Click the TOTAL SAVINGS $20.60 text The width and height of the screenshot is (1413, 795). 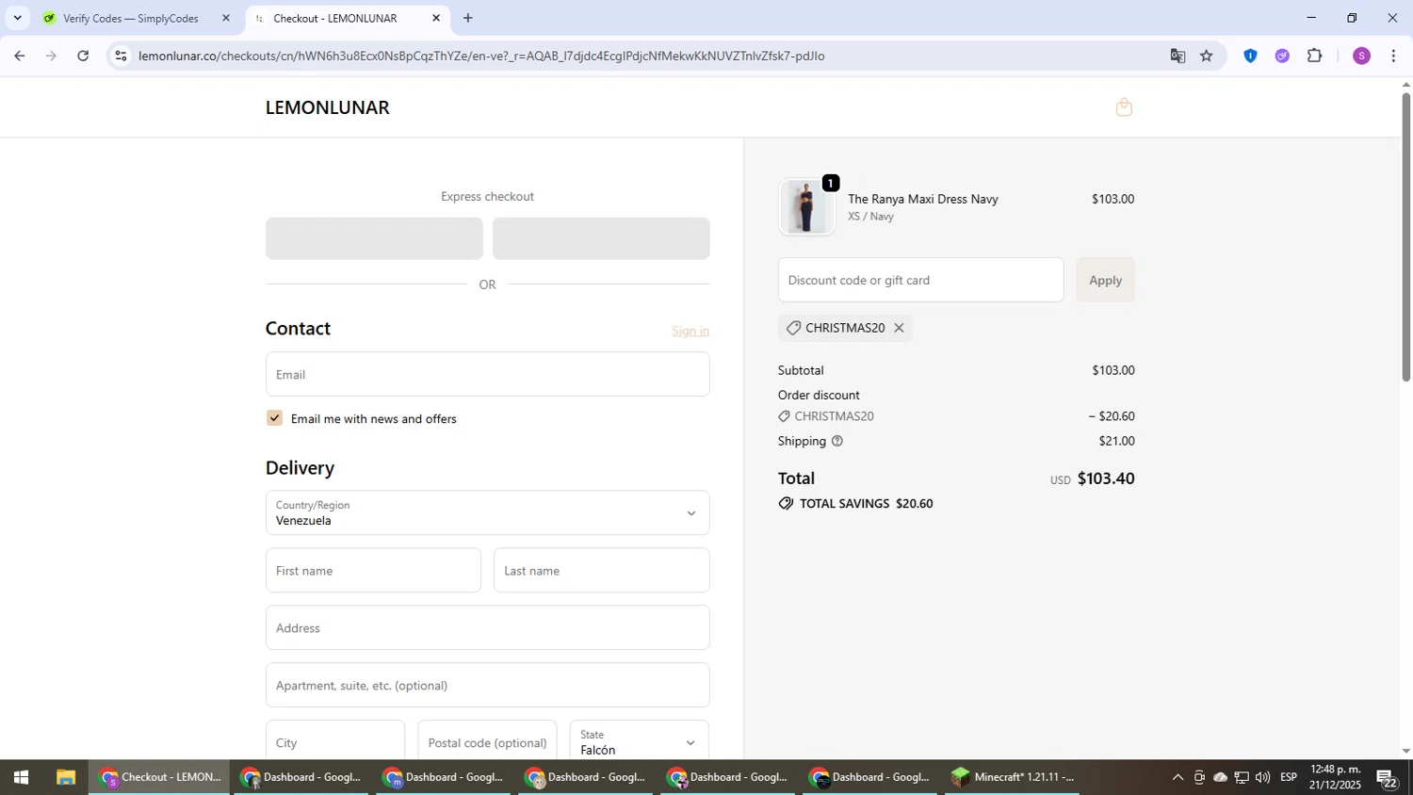point(866,504)
